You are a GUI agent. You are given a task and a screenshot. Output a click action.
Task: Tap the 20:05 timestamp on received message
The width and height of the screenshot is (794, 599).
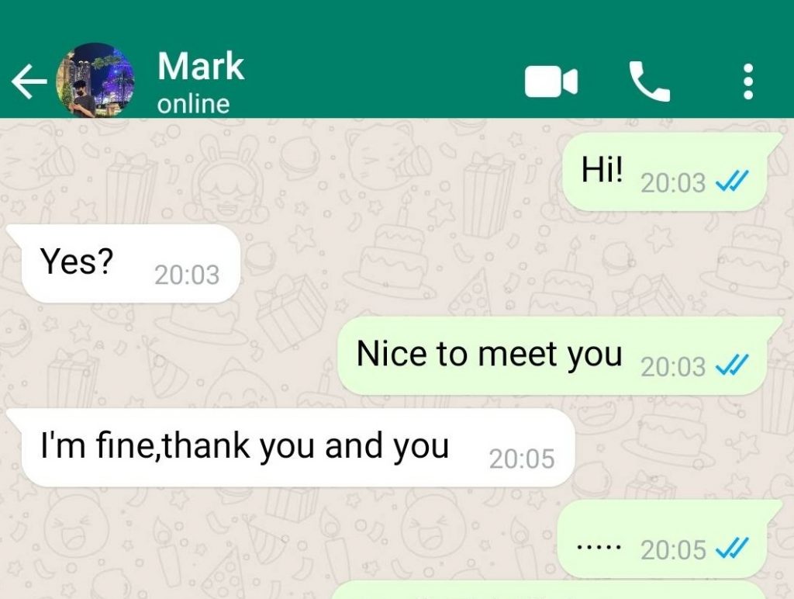(522, 459)
